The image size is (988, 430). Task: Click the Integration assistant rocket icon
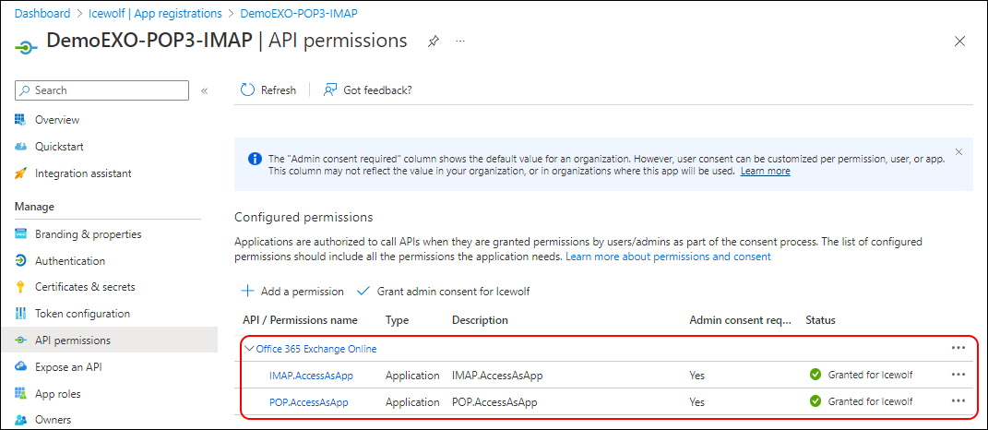pyautogui.click(x=21, y=173)
